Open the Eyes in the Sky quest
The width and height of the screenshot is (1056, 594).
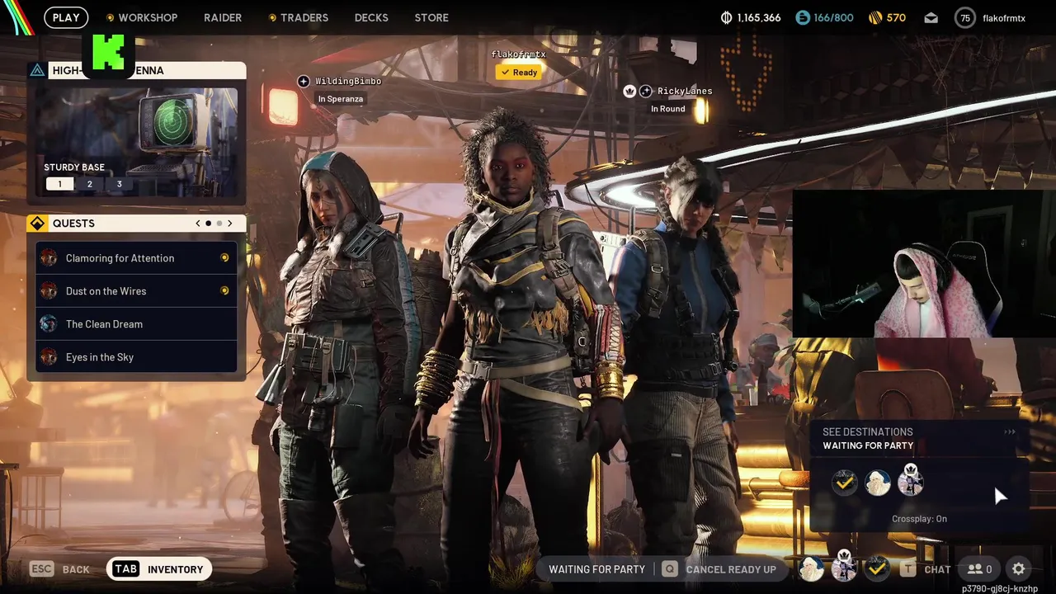tap(136, 357)
